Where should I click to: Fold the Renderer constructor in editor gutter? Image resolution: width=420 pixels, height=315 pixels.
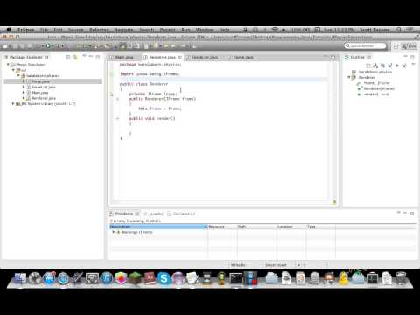pyautogui.click(x=117, y=99)
